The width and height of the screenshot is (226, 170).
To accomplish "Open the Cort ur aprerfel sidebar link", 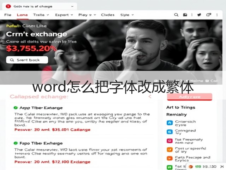I will tap(190, 150).
